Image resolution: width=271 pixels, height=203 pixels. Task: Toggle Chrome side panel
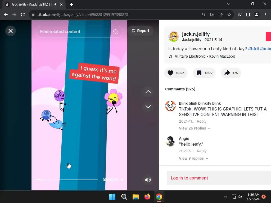(248, 15)
